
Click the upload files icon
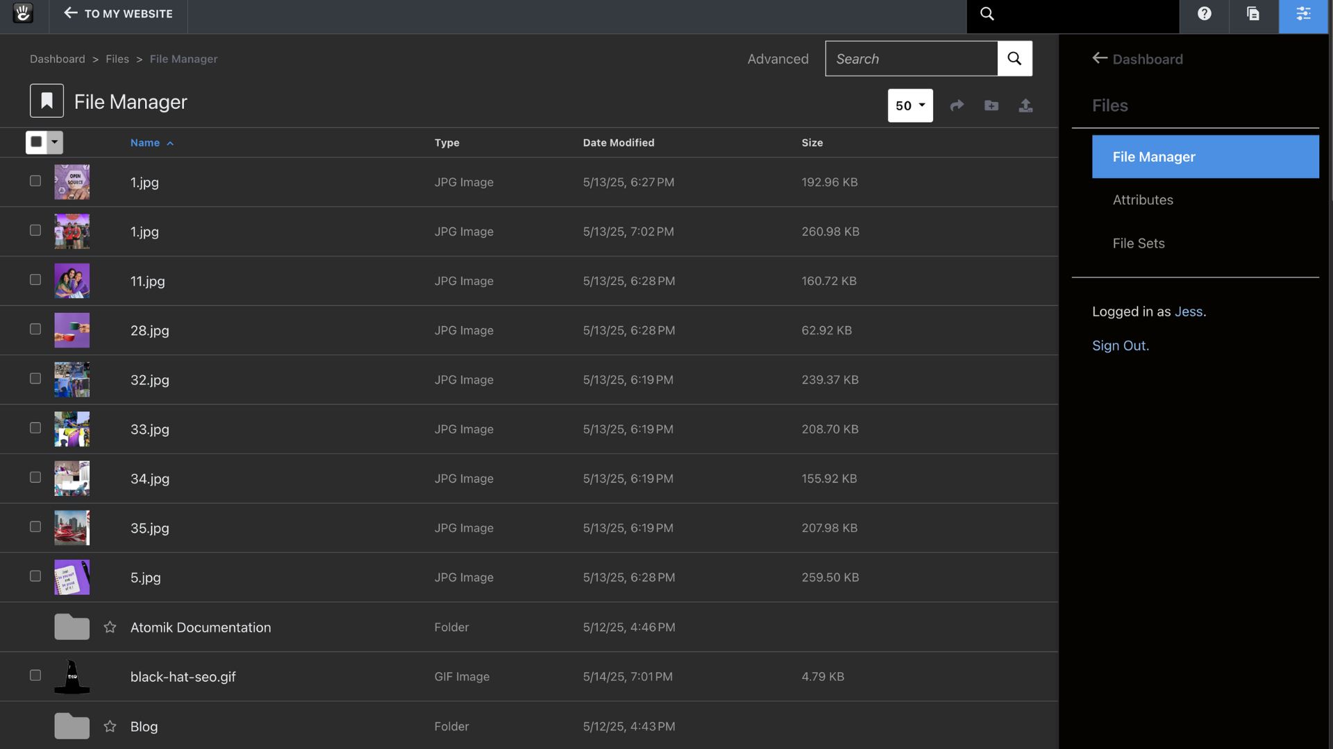1025,105
